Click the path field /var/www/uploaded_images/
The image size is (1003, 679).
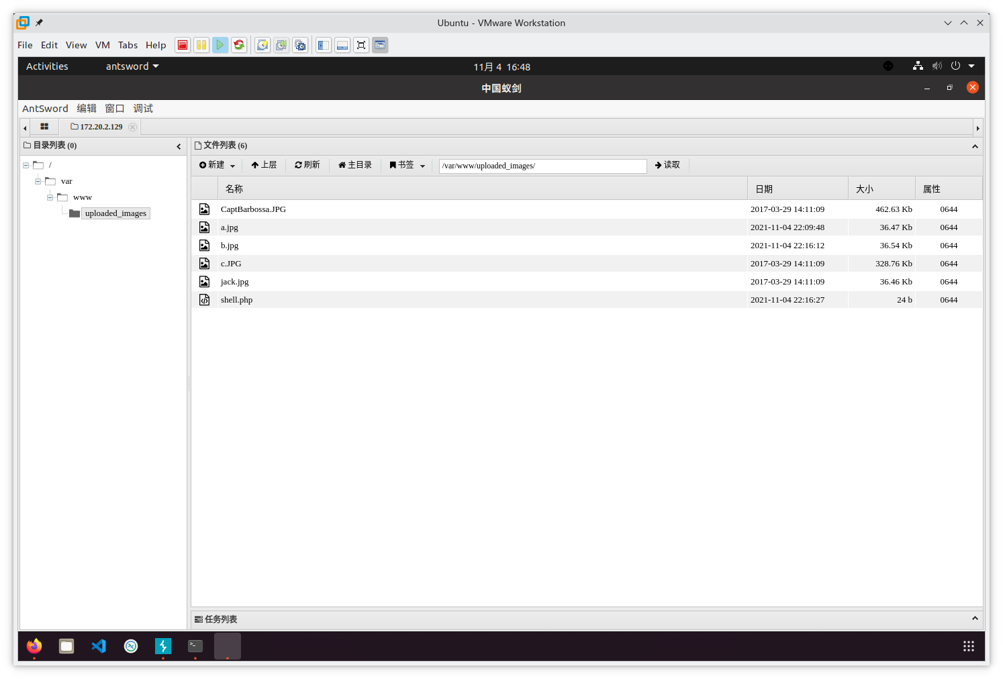pos(542,166)
